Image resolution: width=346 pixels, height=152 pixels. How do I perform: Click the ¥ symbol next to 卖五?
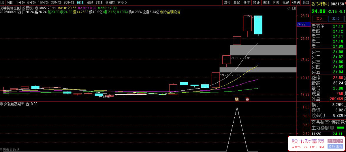point(323,26)
